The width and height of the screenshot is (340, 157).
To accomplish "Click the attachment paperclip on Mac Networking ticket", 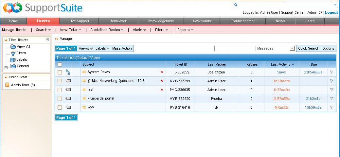I will [89, 81].
